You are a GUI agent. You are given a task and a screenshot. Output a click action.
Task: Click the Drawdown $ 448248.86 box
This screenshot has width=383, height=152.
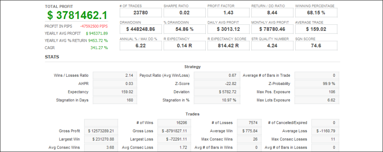140,29
